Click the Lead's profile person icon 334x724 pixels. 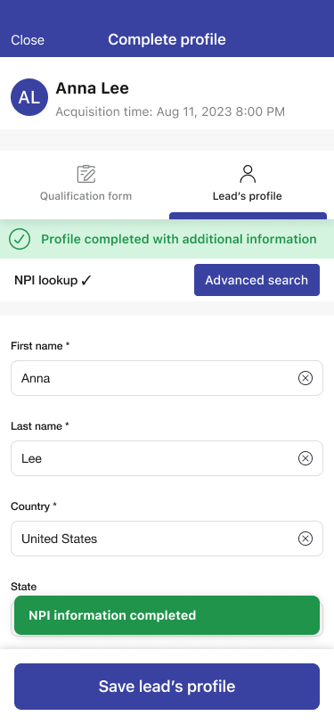point(248,174)
